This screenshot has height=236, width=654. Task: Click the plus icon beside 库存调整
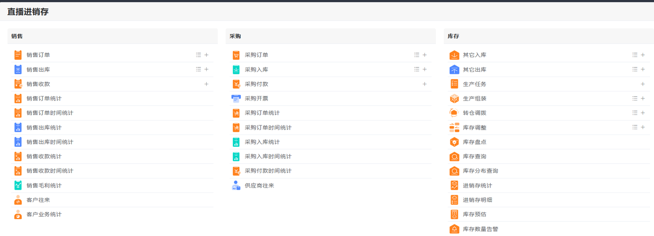point(643,128)
